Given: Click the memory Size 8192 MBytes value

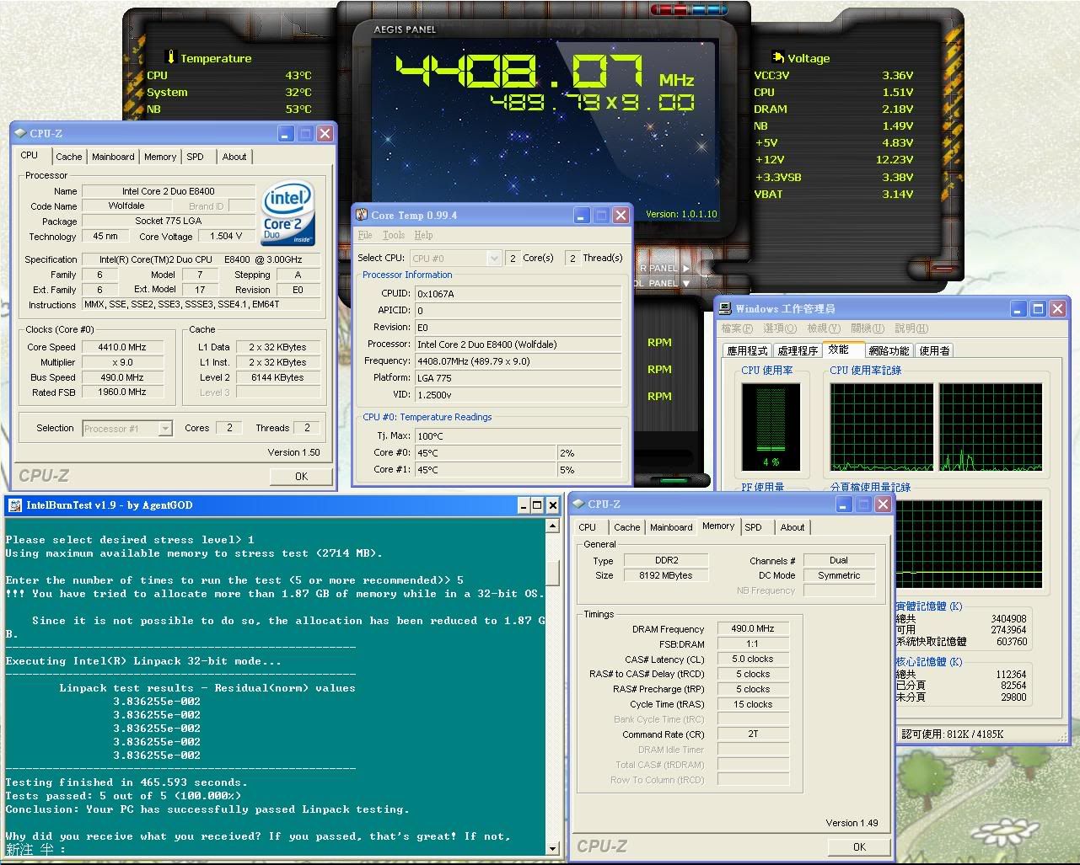Looking at the screenshot, I should pyautogui.click(x=666, y=575).
